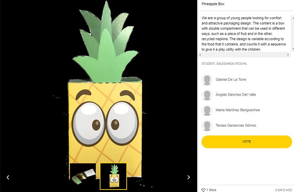
Task: Click description scrollbar down arrow
Action: coord(293,49)
